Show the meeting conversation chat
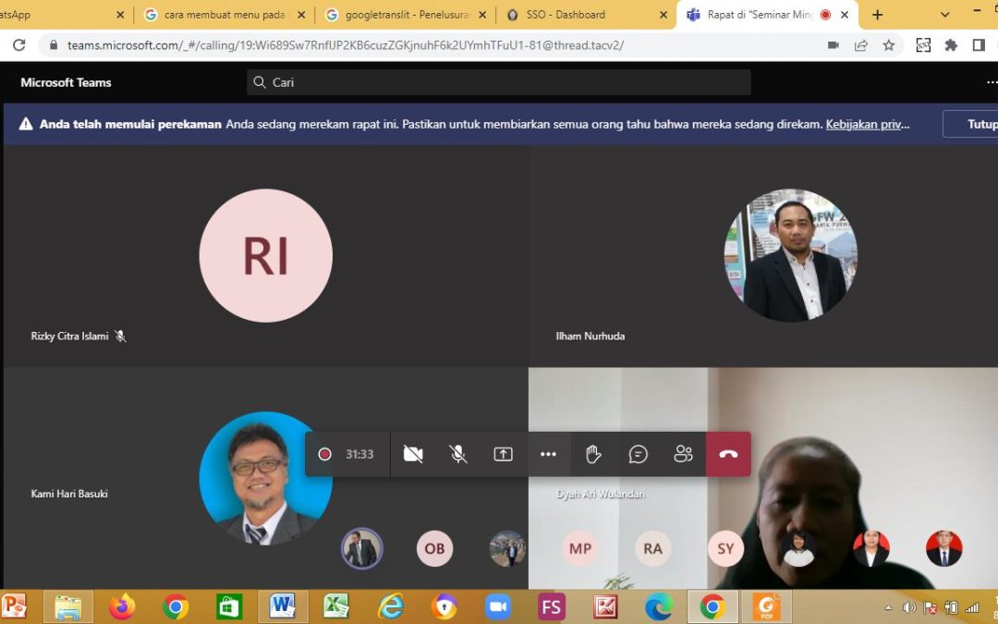 point(638,454)
